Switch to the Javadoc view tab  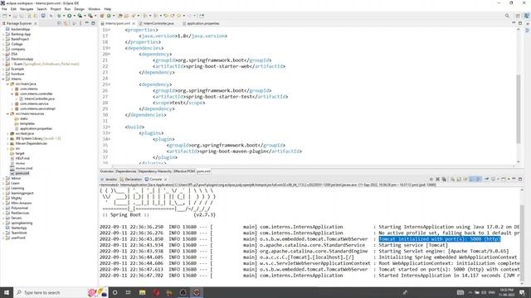coord(109,180)
